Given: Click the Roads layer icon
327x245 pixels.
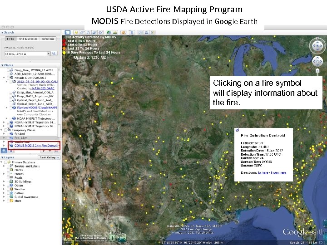Looking at the screenshot, I should [x=11, y=177].
